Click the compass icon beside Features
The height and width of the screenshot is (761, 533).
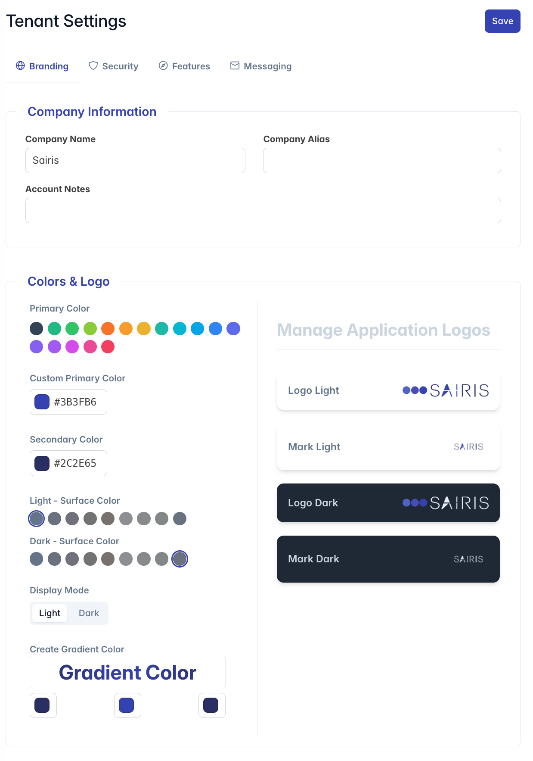163,65
